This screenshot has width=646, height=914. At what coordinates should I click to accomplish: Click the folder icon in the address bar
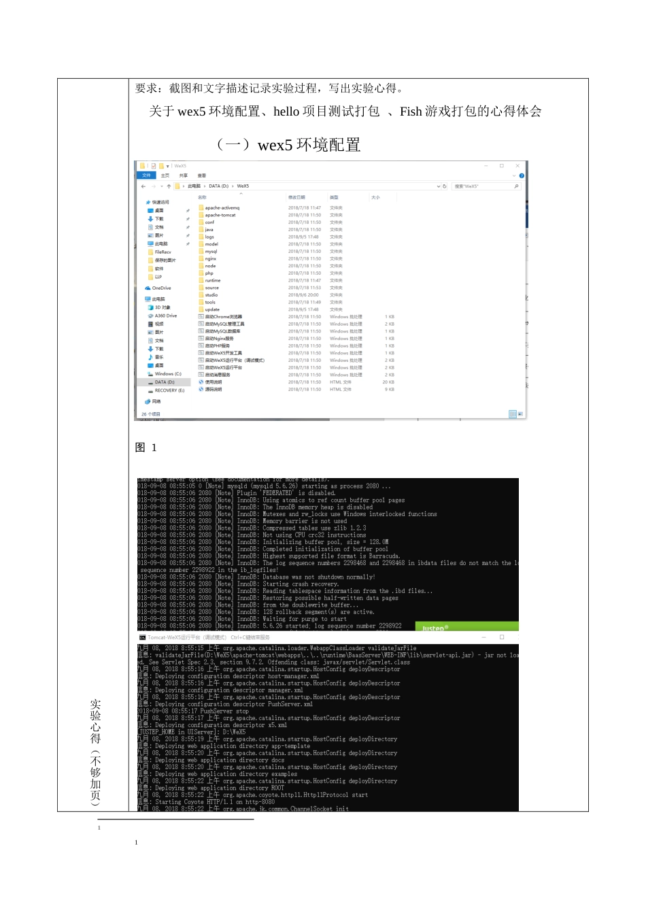click(x=177, y=186)
